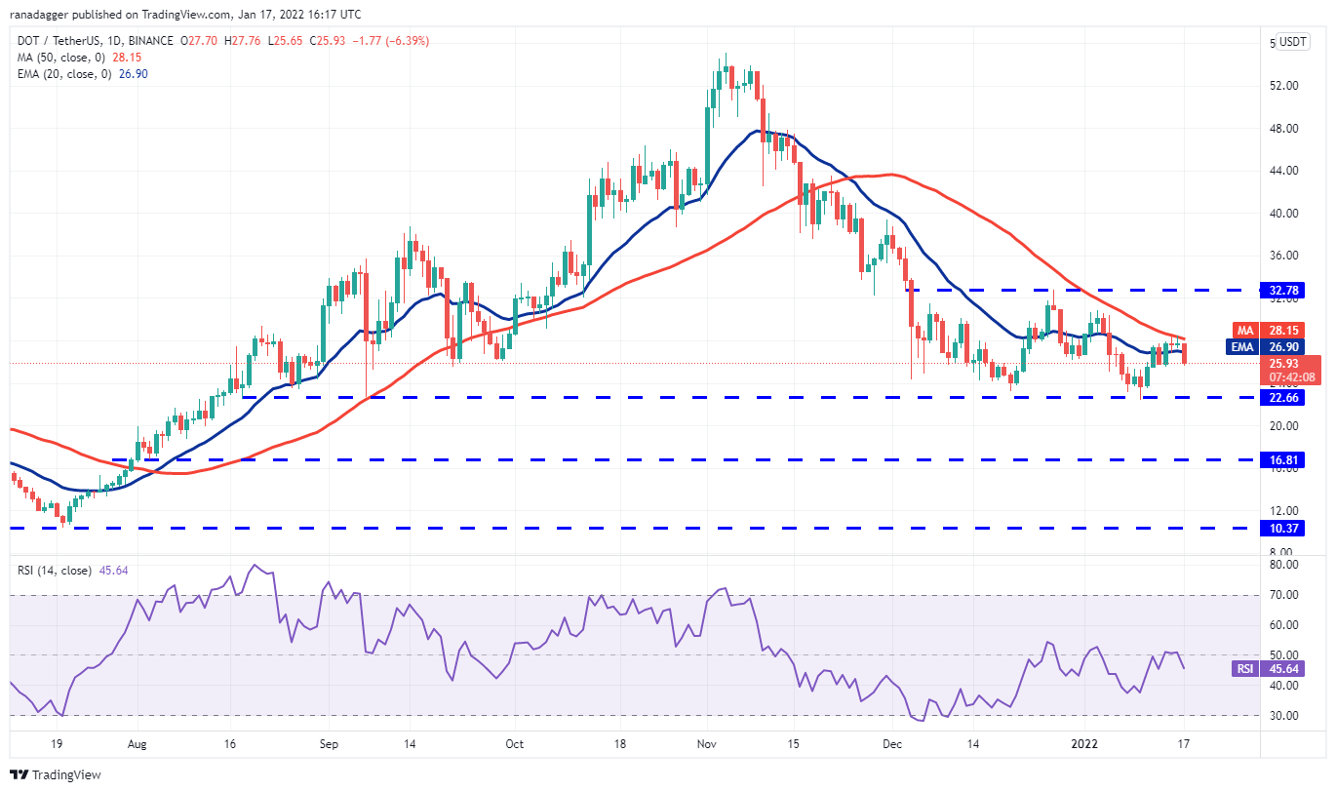Click the open value 'O27.70' in the legend
The image size is (1336, 792).
pyautogui.click(x=197, y=41)
